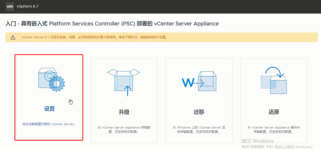Image resolution: width=321 pixels, height=149 pixels.
Task: Click the 升级 card description text
Action: [x=124, y=130]
